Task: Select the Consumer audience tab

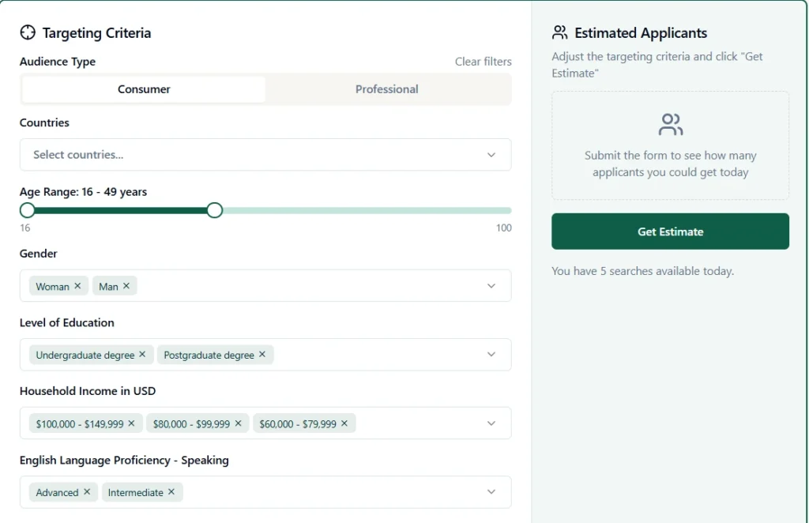Action: point(142,89)
